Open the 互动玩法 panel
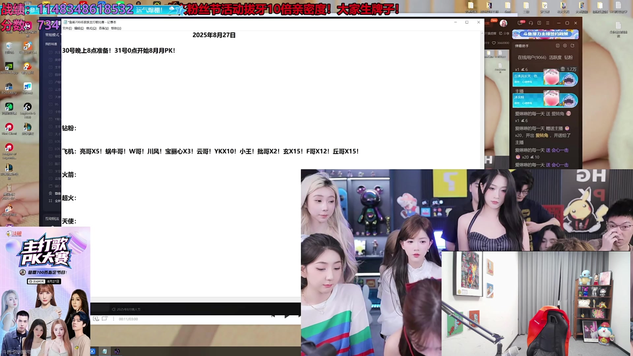 [52, 219]
